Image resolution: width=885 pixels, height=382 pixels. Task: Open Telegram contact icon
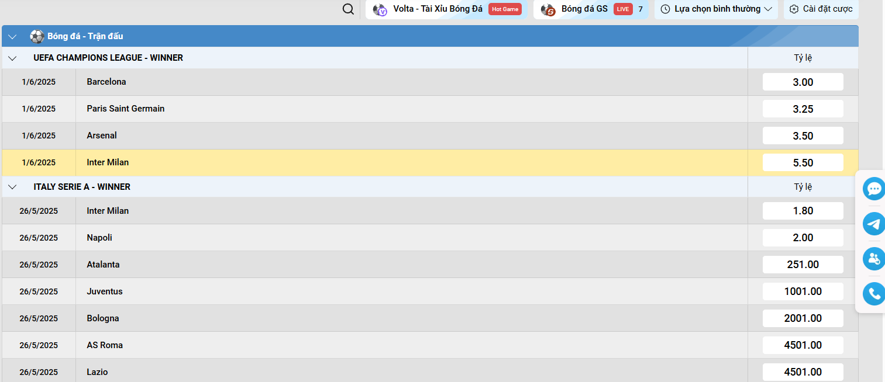point(874,224)
